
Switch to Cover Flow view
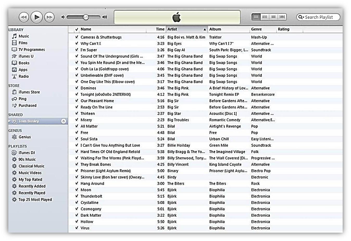point(282,17)
